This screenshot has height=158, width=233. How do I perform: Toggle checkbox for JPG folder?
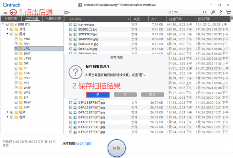click(x=16, y=49)
